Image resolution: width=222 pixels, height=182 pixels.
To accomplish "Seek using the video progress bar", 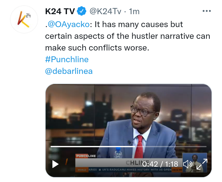I will click(x=128, y=147).
